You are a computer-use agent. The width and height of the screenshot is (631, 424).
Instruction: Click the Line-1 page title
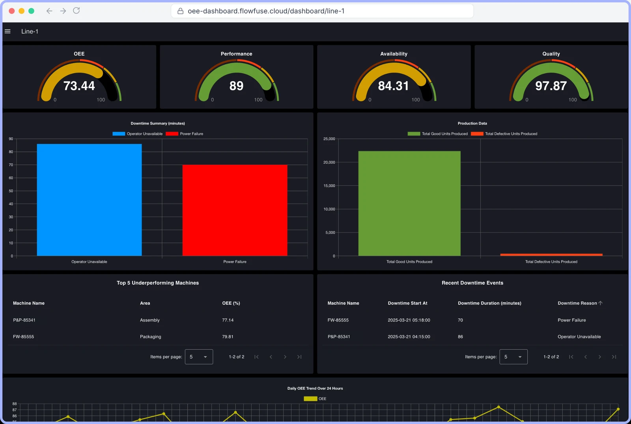[x=30, y=32]
